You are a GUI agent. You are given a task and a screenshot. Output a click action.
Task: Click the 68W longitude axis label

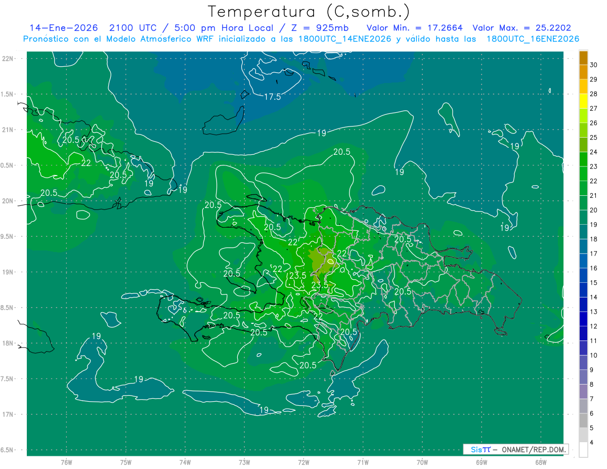point(540,462)
